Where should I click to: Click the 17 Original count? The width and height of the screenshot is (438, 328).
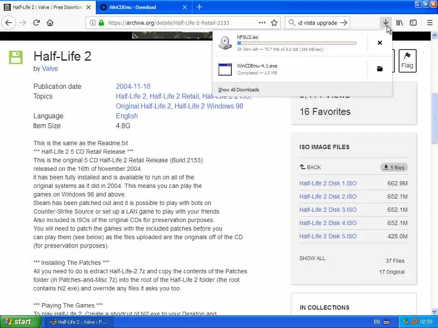392,272
